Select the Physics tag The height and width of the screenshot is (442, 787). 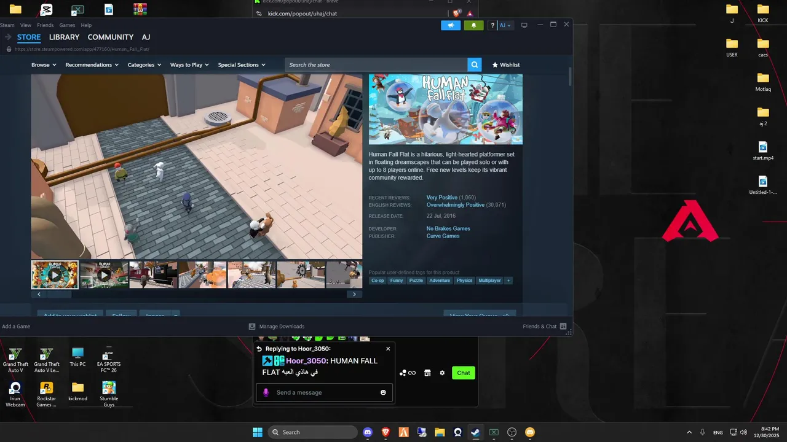(464, 281)
